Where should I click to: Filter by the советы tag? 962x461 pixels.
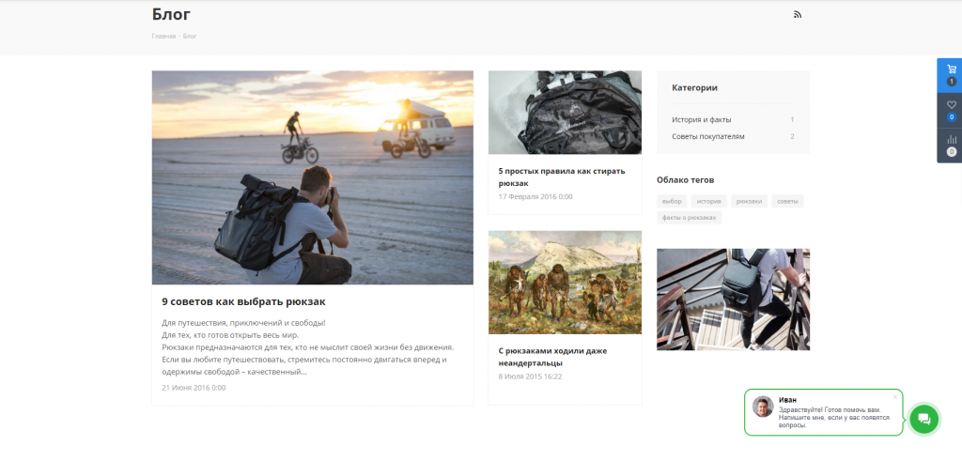point(787,201)
